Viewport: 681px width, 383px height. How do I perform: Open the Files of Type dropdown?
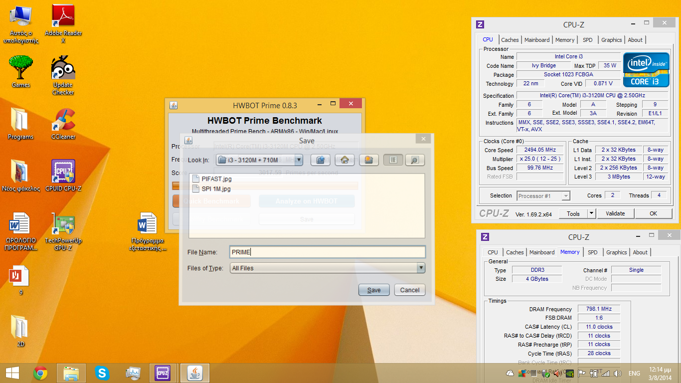(x=328, y=268)
